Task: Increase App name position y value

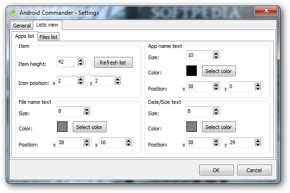Action: pos(258,85)
